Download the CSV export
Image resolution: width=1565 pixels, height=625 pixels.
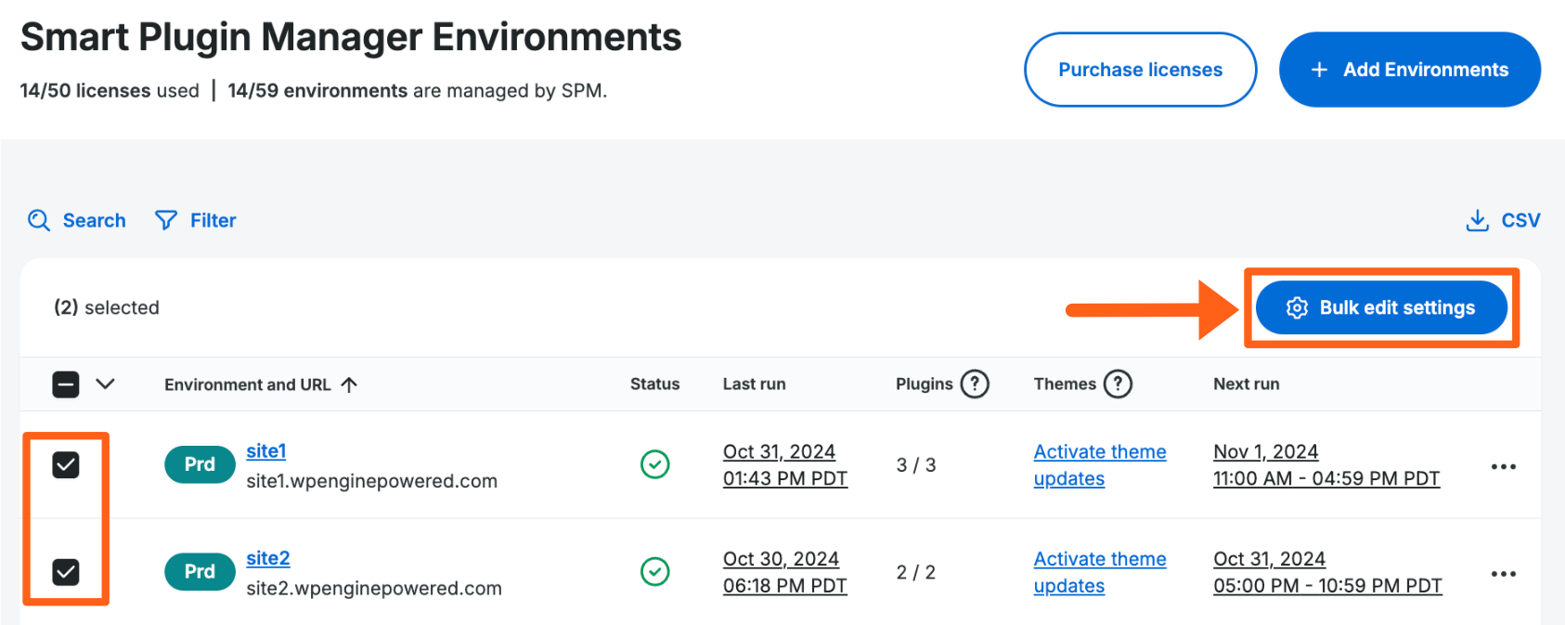pyautogui.click(x=1503, y=220)
